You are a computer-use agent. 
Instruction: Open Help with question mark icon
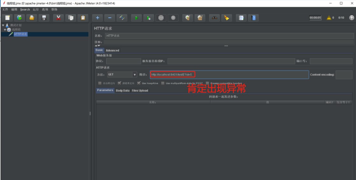click(253, 18)
